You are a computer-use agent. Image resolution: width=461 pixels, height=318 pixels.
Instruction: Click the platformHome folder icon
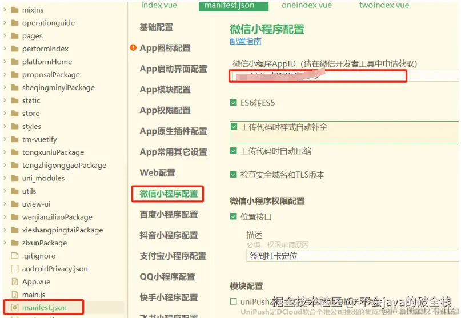pos(15,62)
